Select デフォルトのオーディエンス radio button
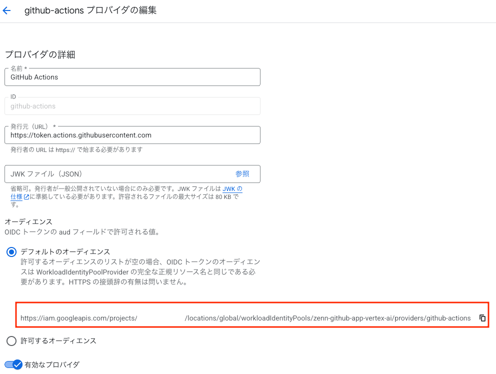 [11, 252]
